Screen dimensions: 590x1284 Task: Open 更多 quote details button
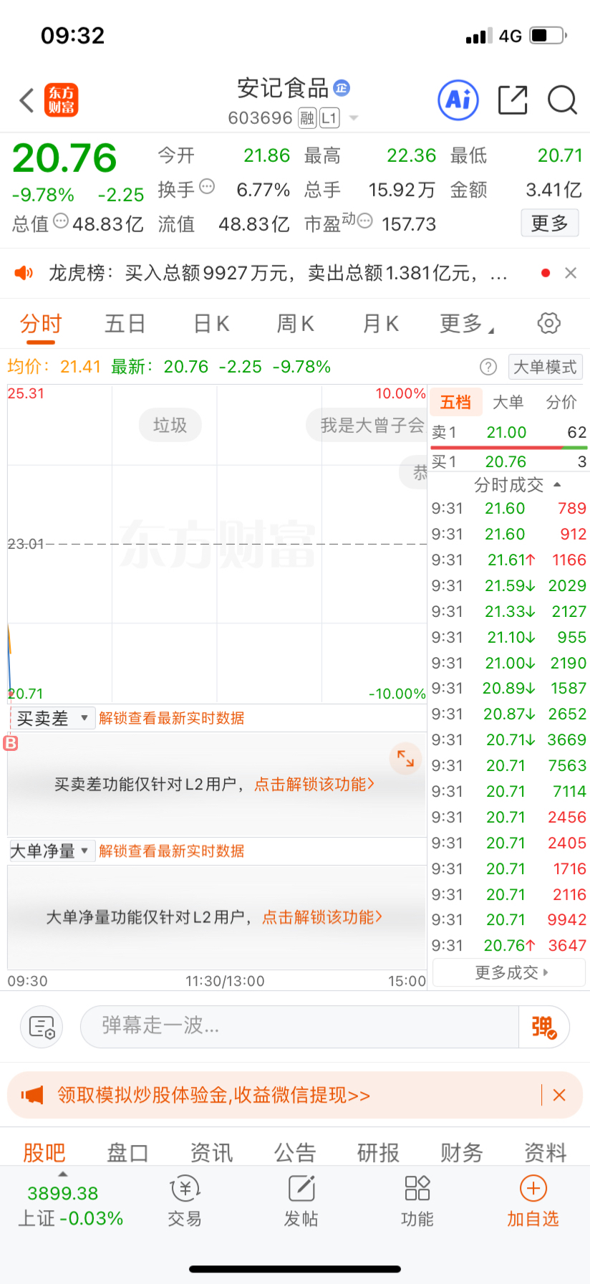[x=549, y=224]
